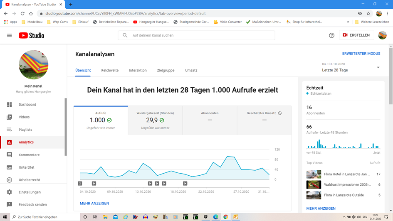Click the YouTube Studio logo
This screenshot has width=393, height=221.
click(31, 35)
